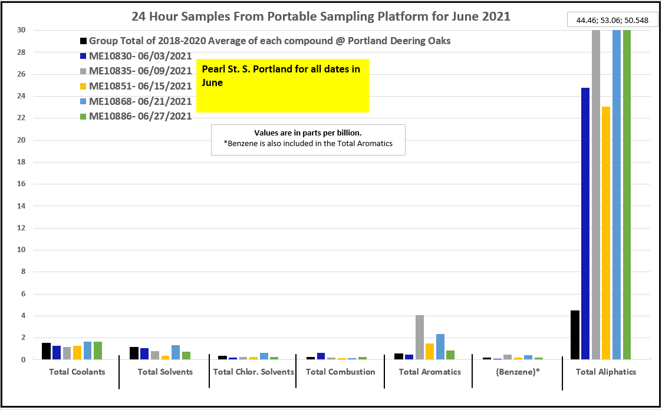Select the gray bar in Total Aromatics
This screenshot has width=662, height=410.
pyautogui.click(x=420, y=337)
